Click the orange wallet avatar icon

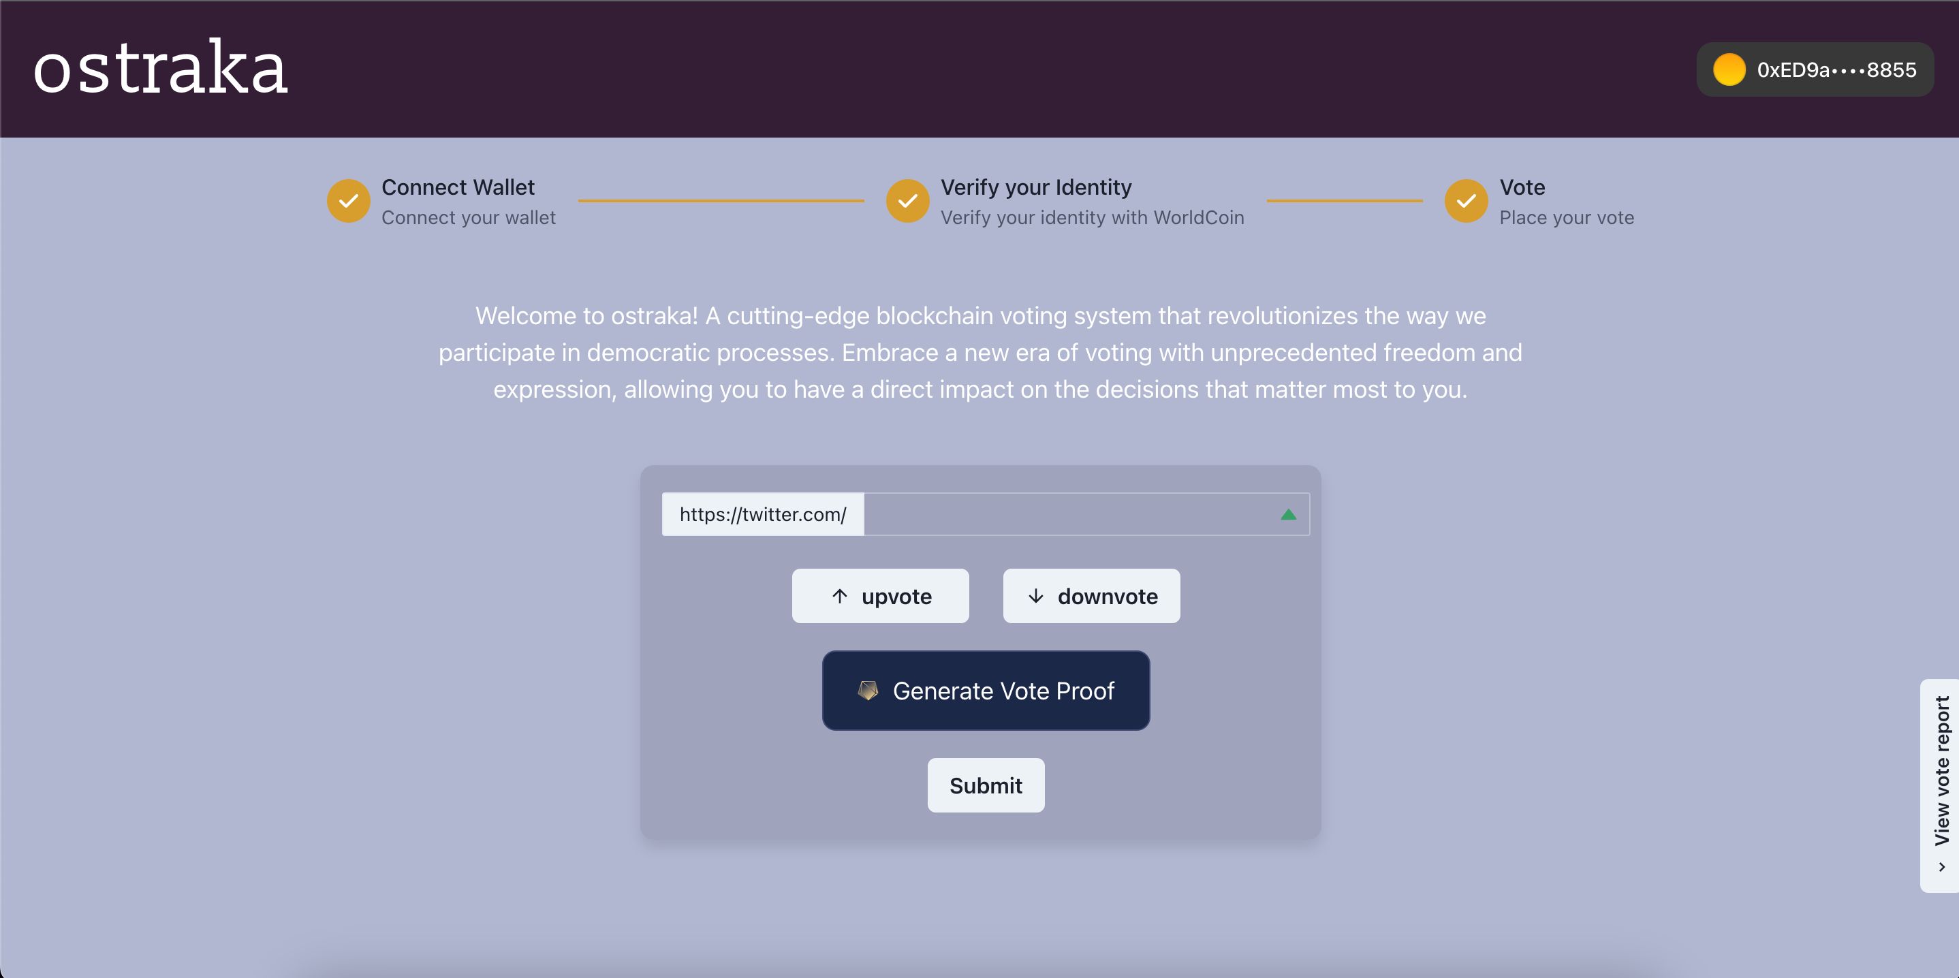[x=1729, y=69]
